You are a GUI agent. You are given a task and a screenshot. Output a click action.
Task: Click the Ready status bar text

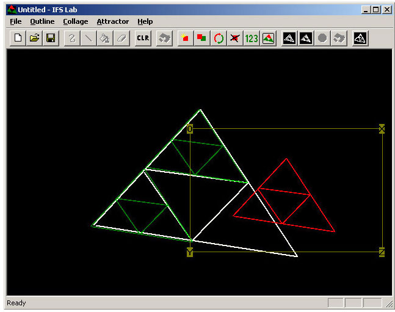(x=16, y=303)
